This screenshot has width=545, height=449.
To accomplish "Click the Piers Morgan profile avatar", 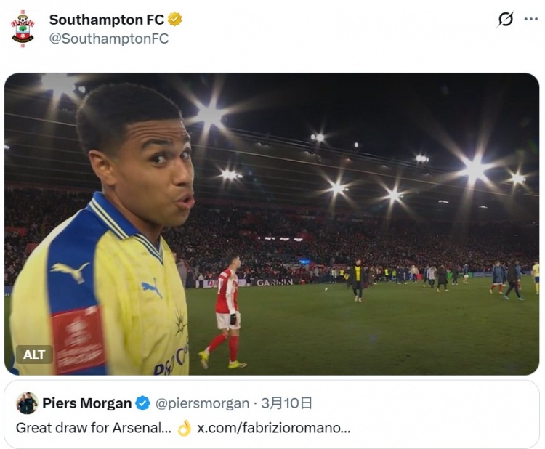I will (27, 403).
